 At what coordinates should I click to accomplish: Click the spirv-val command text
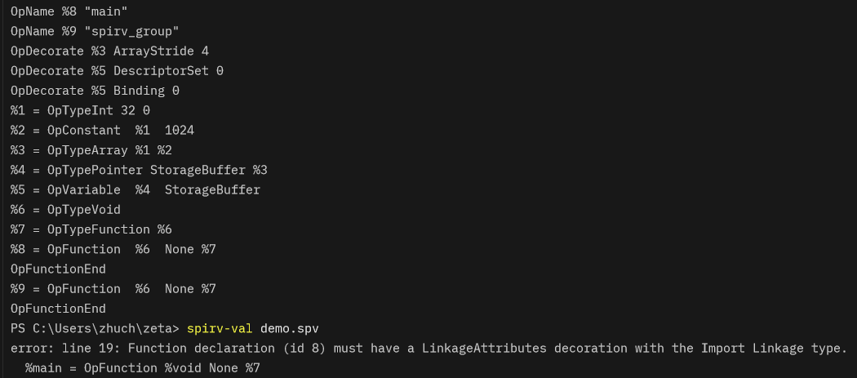(220, 328)
